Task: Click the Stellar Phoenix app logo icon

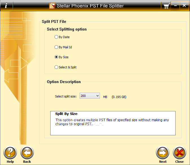Action: pos(52,6)
